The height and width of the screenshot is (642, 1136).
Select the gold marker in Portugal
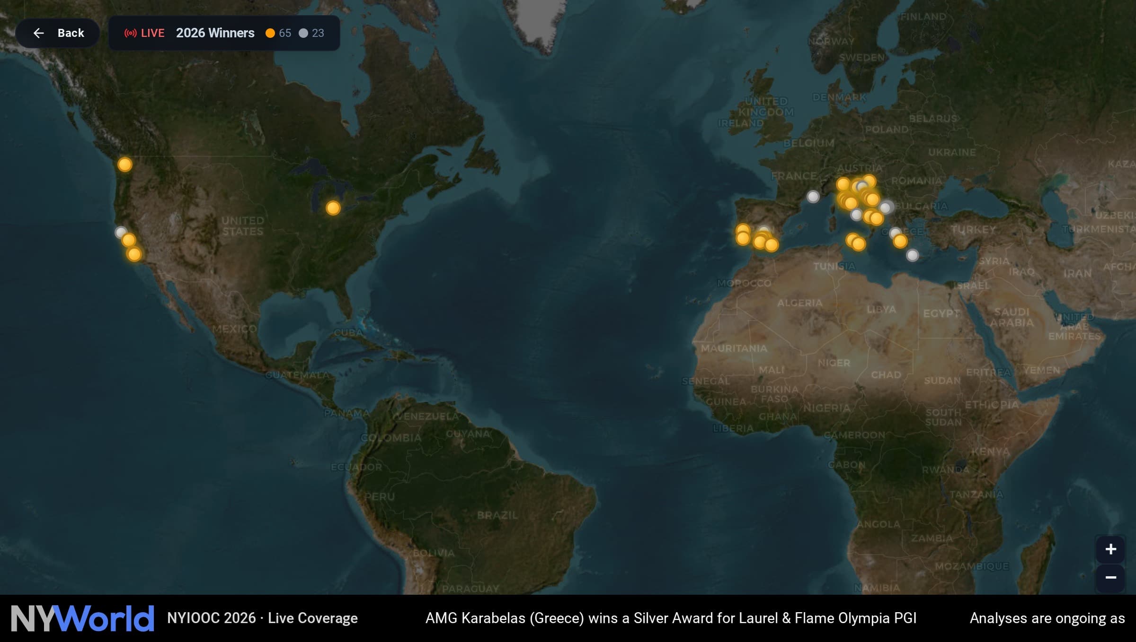click(743, 239)
